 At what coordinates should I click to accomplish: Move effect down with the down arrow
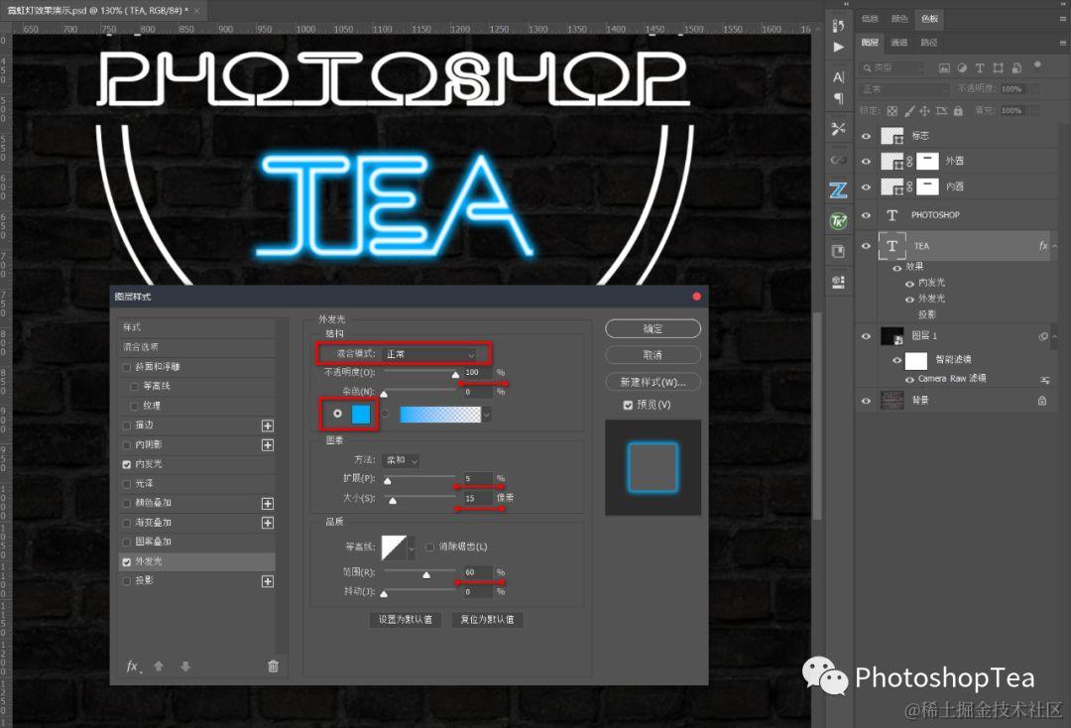[x=185, y=667]
